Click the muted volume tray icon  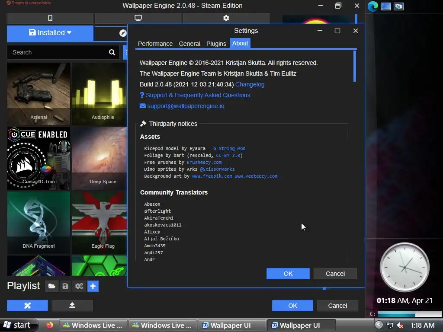click(400, 325)
